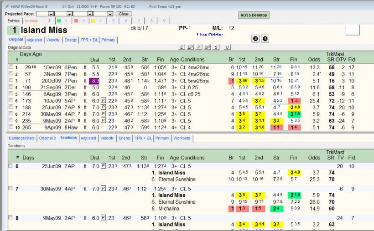Click the P running style button

pos(199,47)
